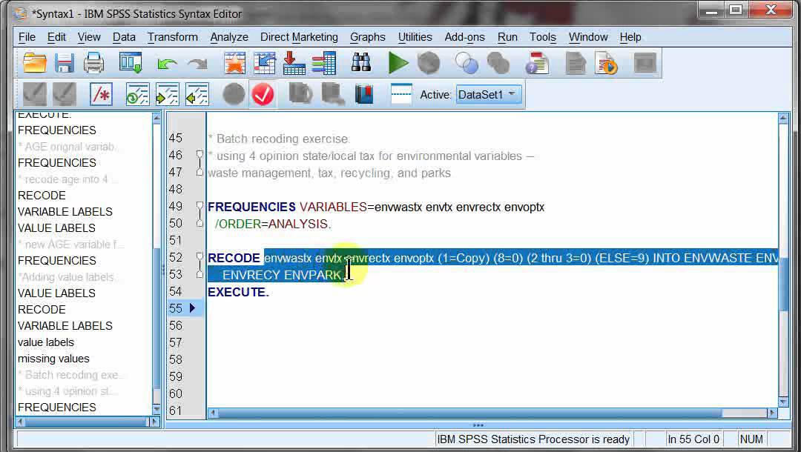
Task: Click the Auto-indent syntax icon
Action: click(137, 94)
